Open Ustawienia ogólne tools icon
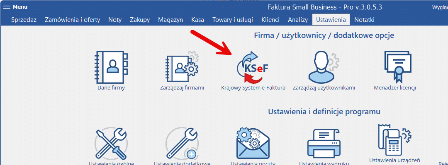 click(x=111, y=143)
